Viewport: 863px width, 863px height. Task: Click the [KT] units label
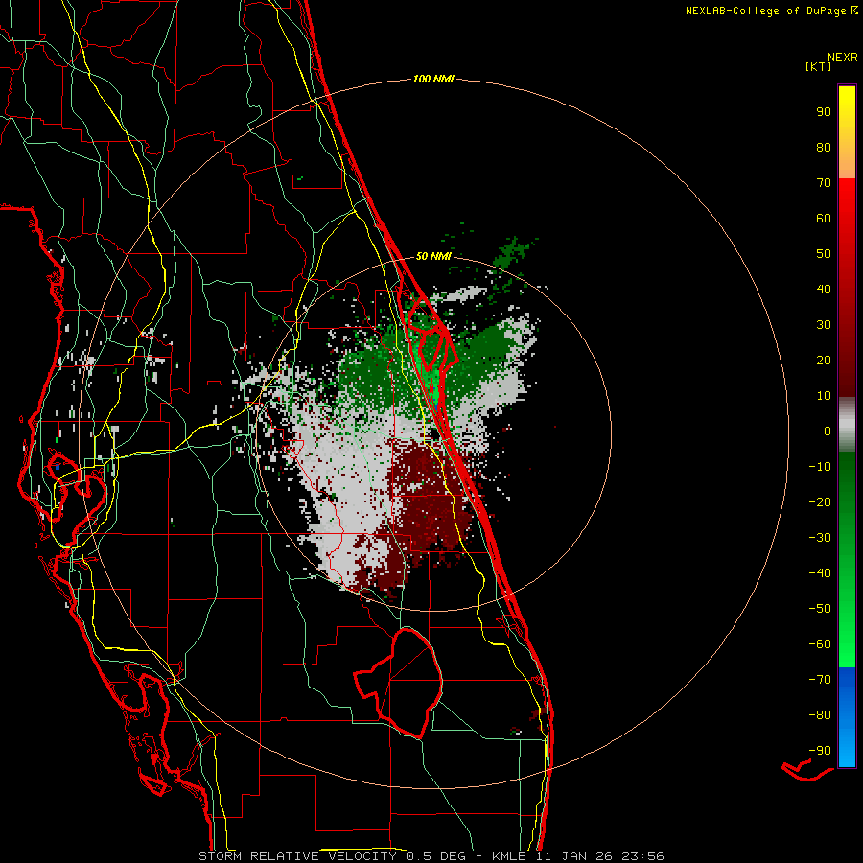[x=819, y=66]
